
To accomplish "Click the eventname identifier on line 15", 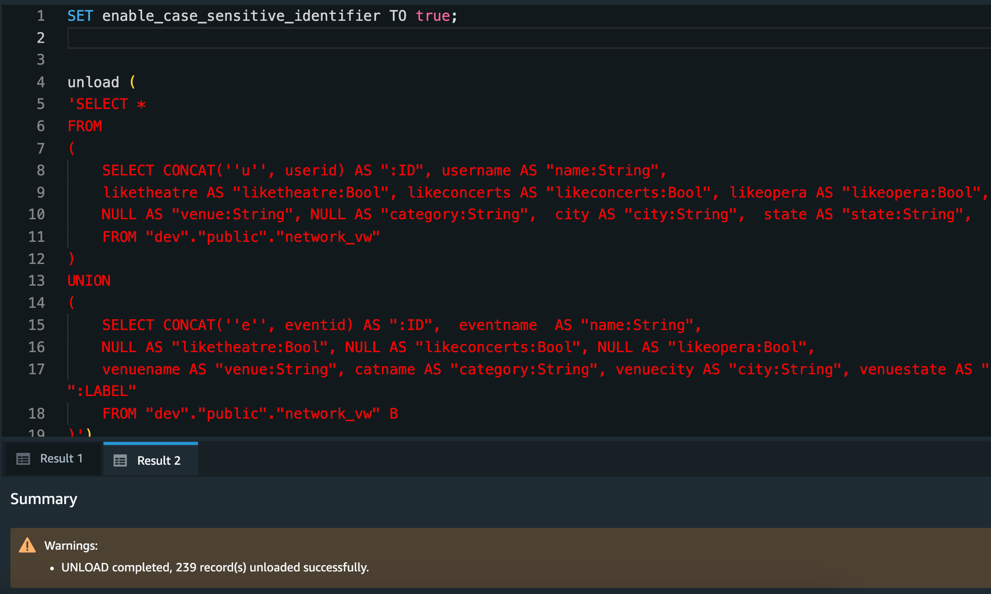I will (498, 325).
